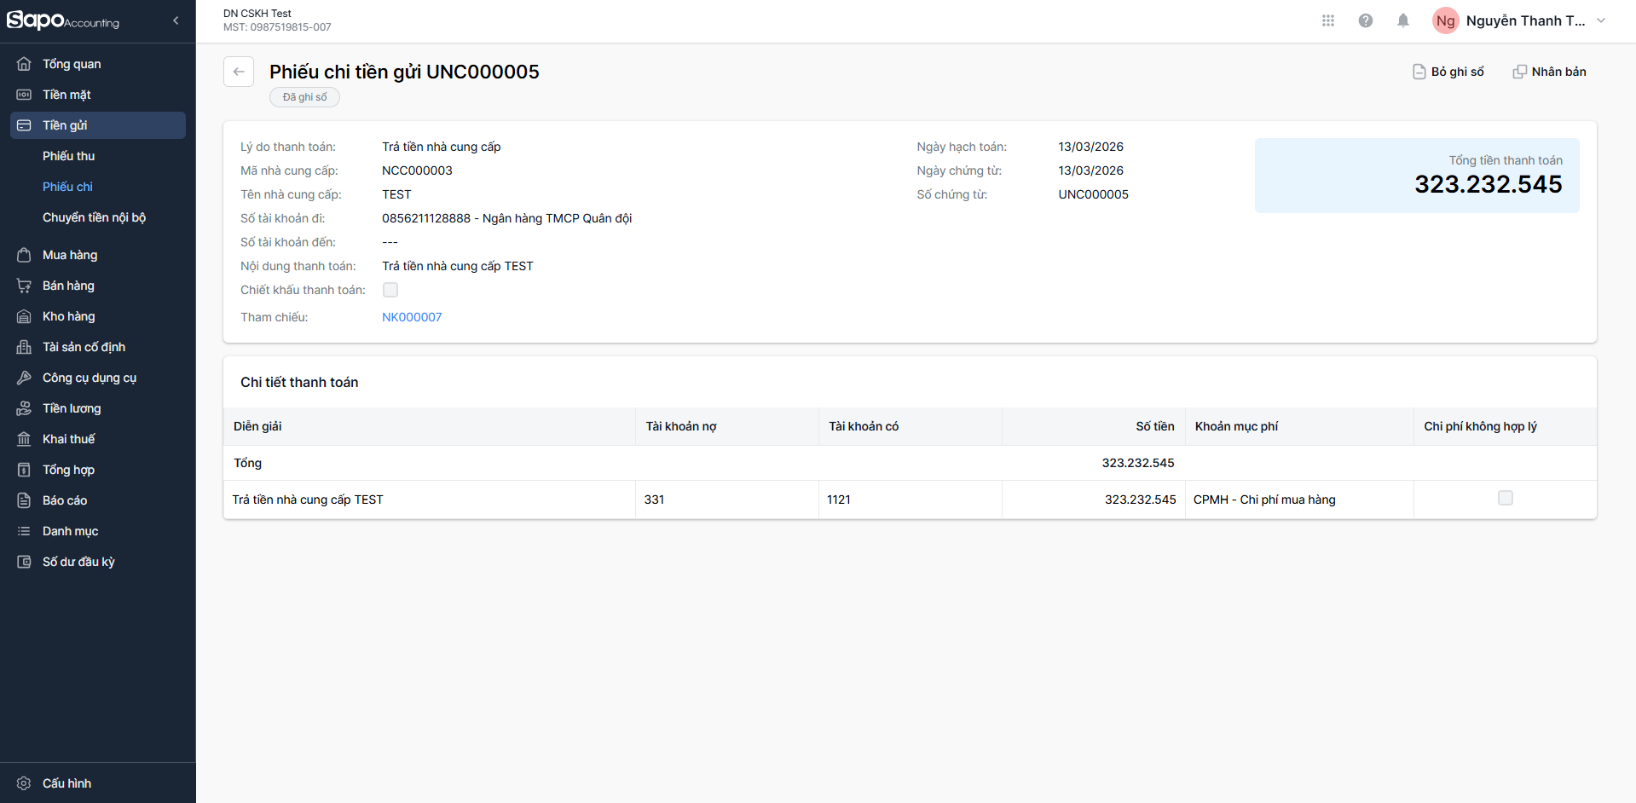Collapse the sidebar with the chevron
Screen dimensions: 1636x803
pyautogui.click(x=176, y=20)
